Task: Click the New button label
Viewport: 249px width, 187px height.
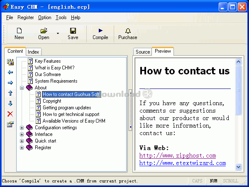Action: click(19, 37)
